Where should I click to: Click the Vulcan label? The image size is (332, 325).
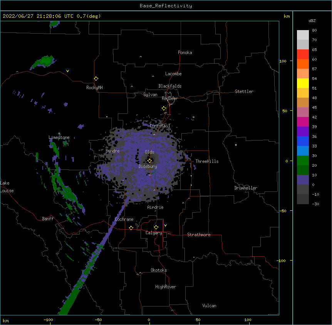coord(209,306)
